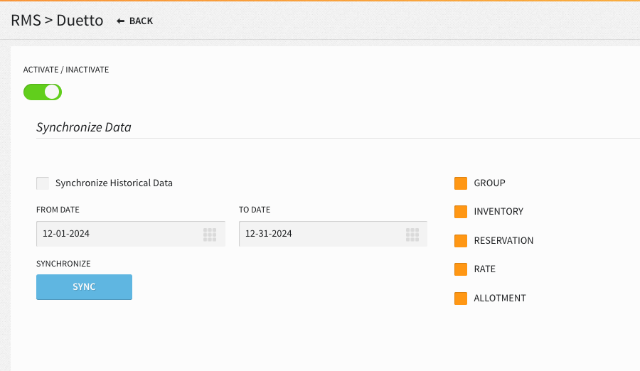Click the ACTIVATE / INACTIVATE label
Viewport: 640px width, 371px height.
coord(66,70)
